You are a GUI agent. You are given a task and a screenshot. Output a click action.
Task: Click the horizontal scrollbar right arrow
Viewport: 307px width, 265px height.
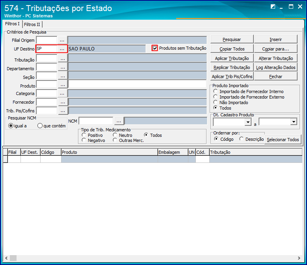(299, 258)
